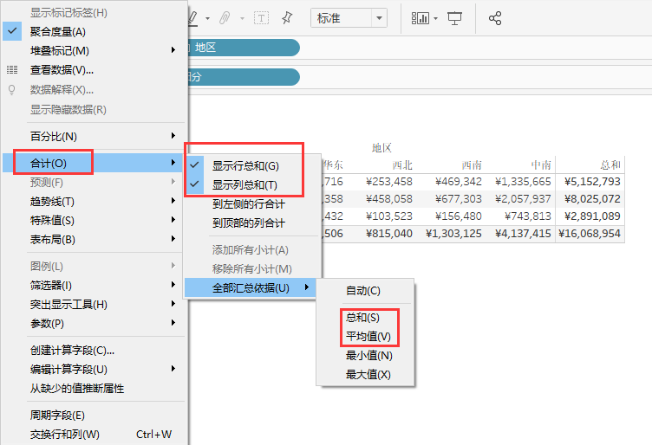Click the pin fix-axis icon
This screenshot has width=652, height=445.
click(x=286, y=18)
